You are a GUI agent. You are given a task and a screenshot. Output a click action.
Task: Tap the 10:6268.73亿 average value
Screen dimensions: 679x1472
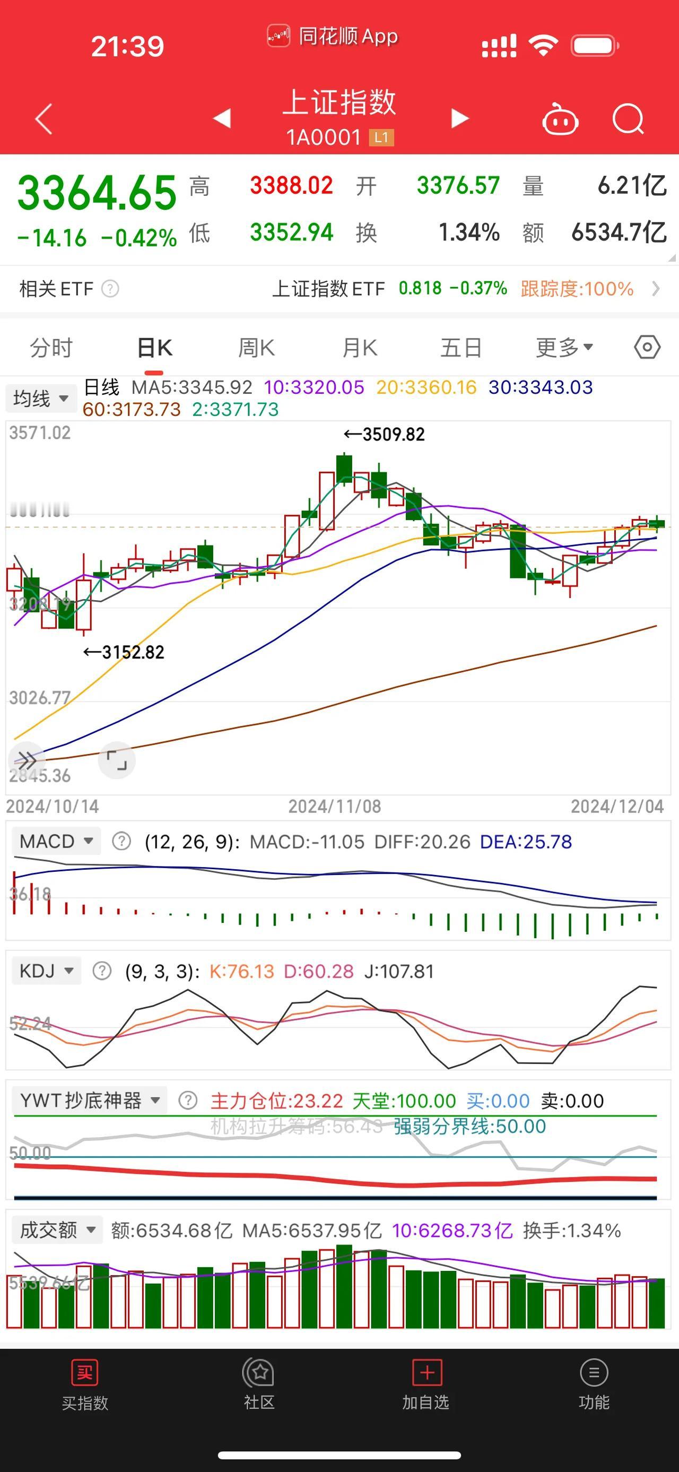point(452,1231)
